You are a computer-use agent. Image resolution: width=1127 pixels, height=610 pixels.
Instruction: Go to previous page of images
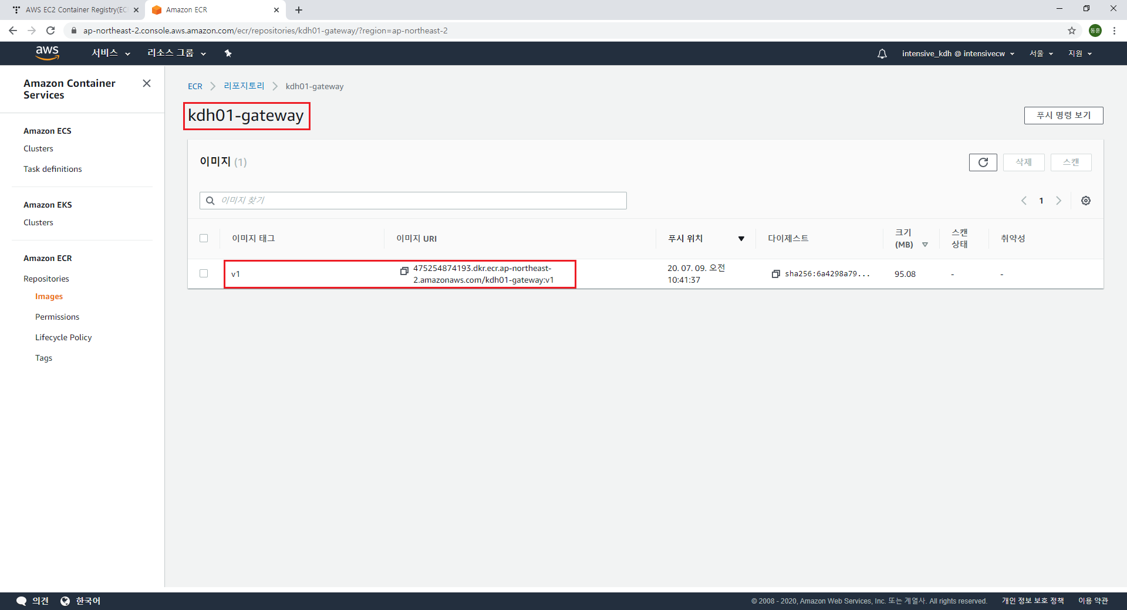click(x=1024, y=201)
